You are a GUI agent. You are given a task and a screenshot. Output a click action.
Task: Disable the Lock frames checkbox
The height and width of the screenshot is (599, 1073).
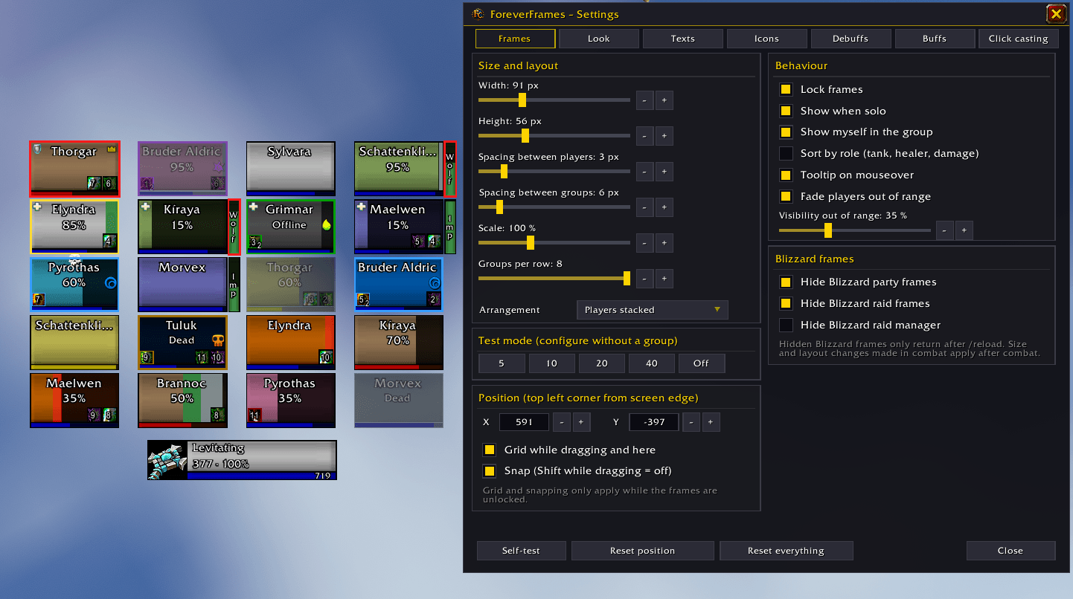coord(786,89)
